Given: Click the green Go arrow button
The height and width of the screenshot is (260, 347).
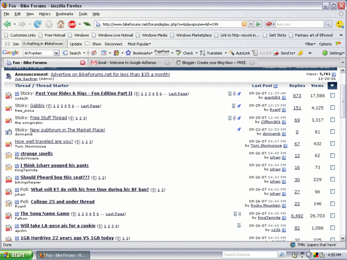Looking at the screenshot, I should pyautogui.click(x=258, y=24).
